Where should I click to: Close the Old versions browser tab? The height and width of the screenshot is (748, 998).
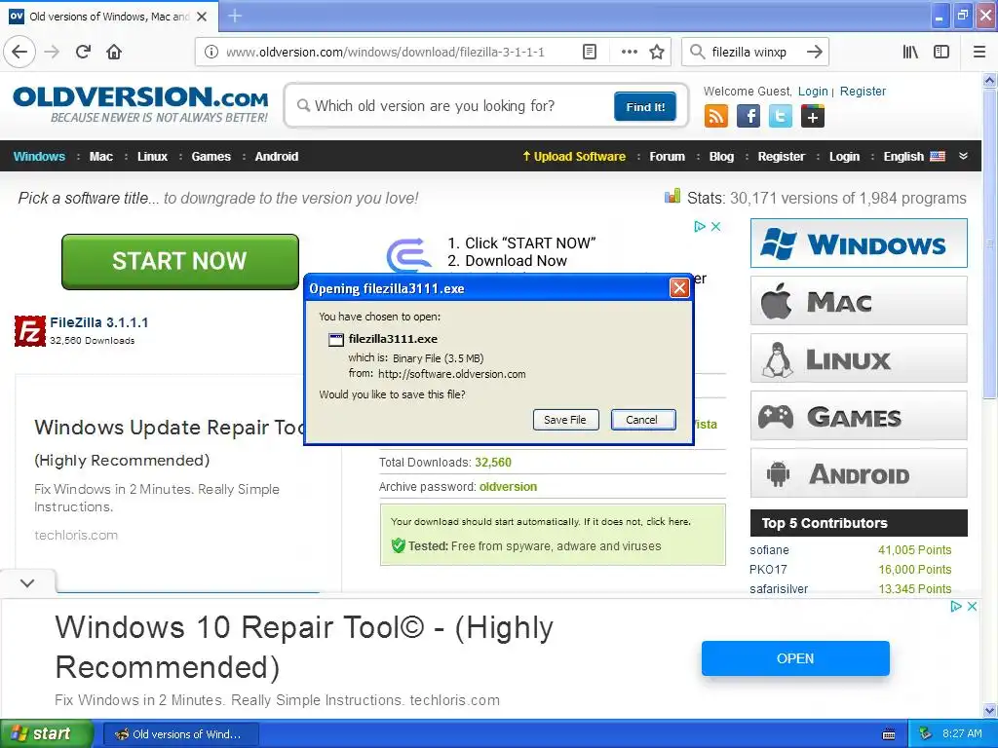[202, 17]
